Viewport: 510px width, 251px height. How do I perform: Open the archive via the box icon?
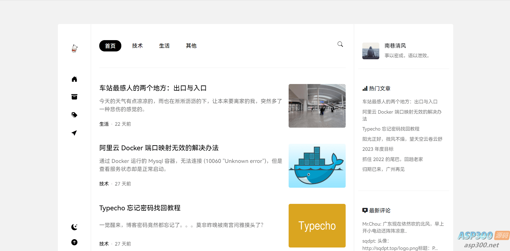[74, 97]
